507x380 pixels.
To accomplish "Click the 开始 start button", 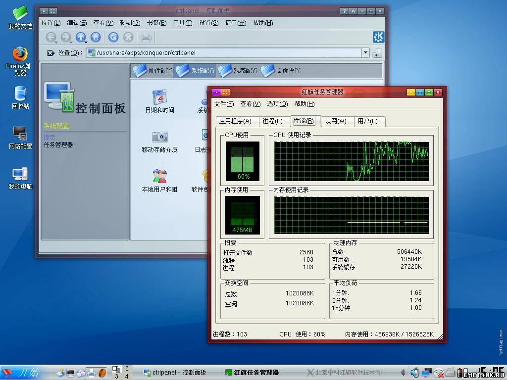I will 22,372.
